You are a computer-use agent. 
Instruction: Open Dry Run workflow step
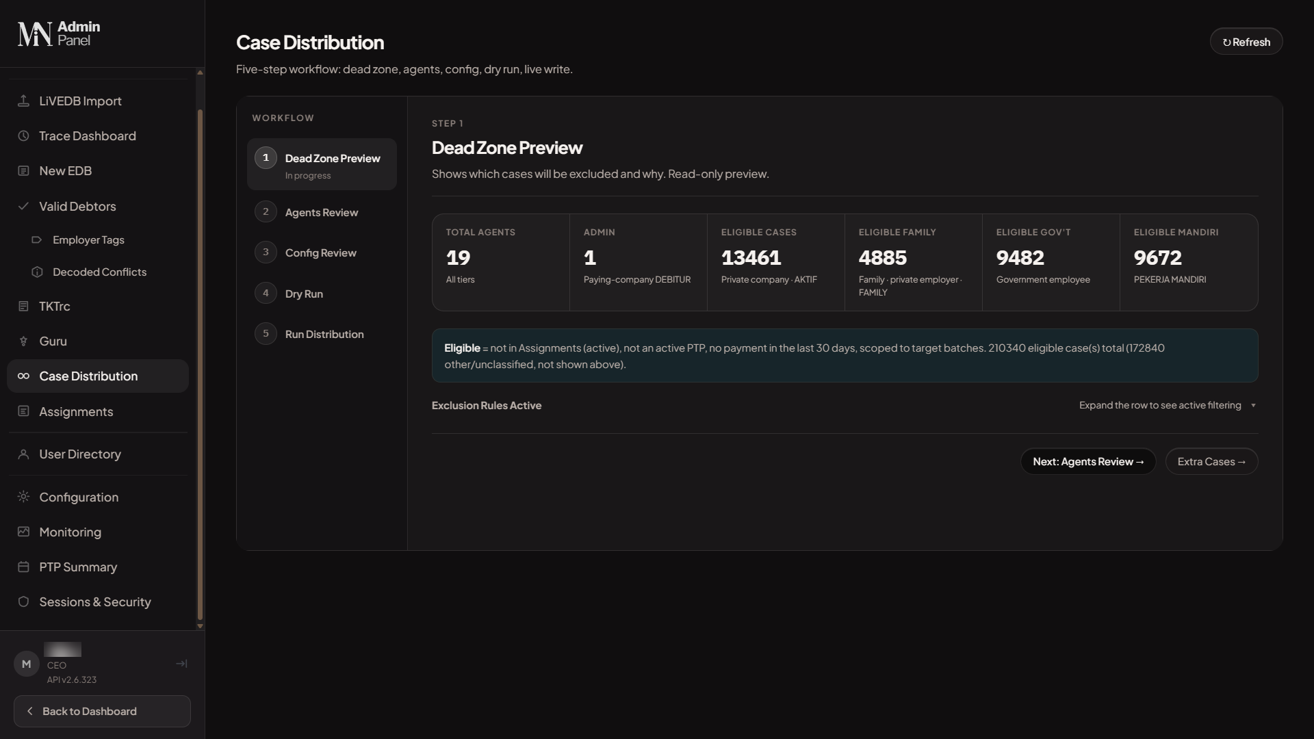point(322,294)
